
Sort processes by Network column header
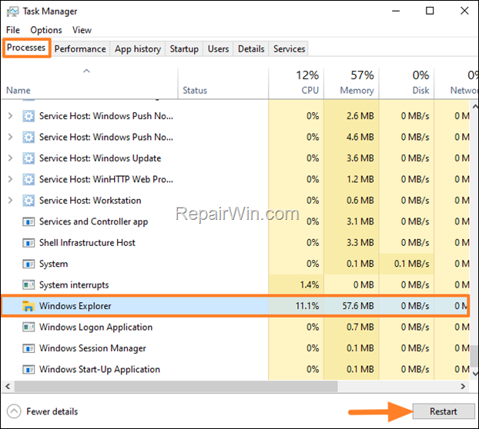[x=457, y=83]
